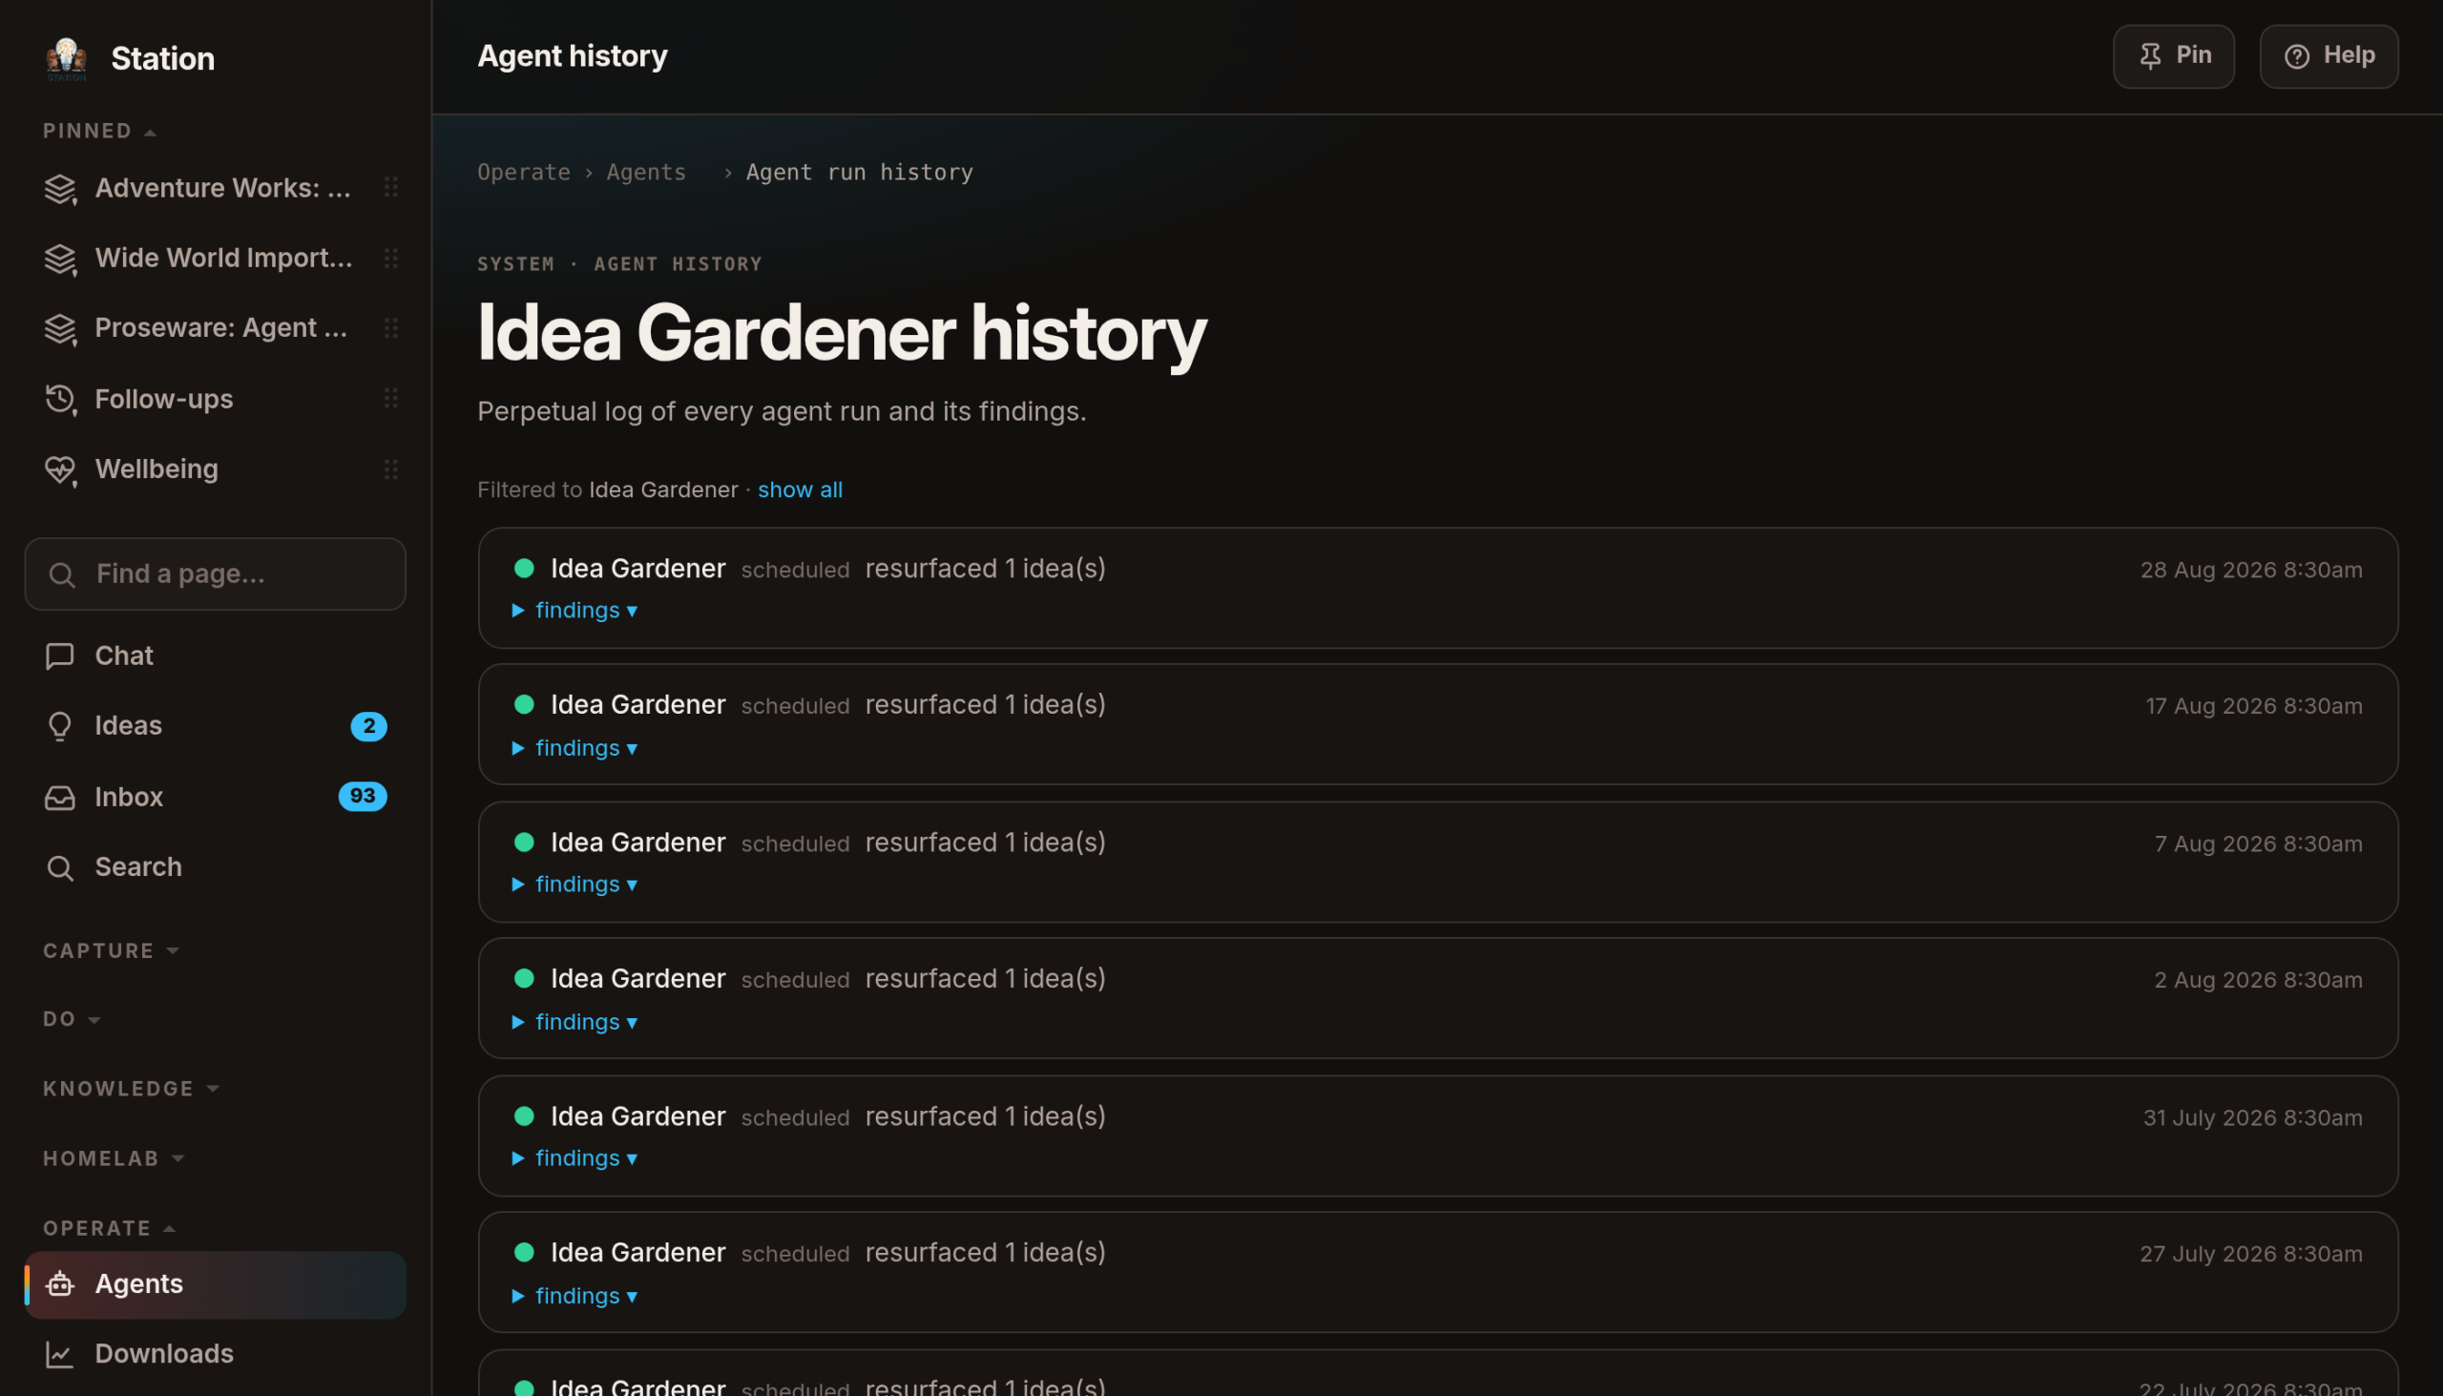
Task: Grab the drag handle beside Adventure Works
Action: 390,188
